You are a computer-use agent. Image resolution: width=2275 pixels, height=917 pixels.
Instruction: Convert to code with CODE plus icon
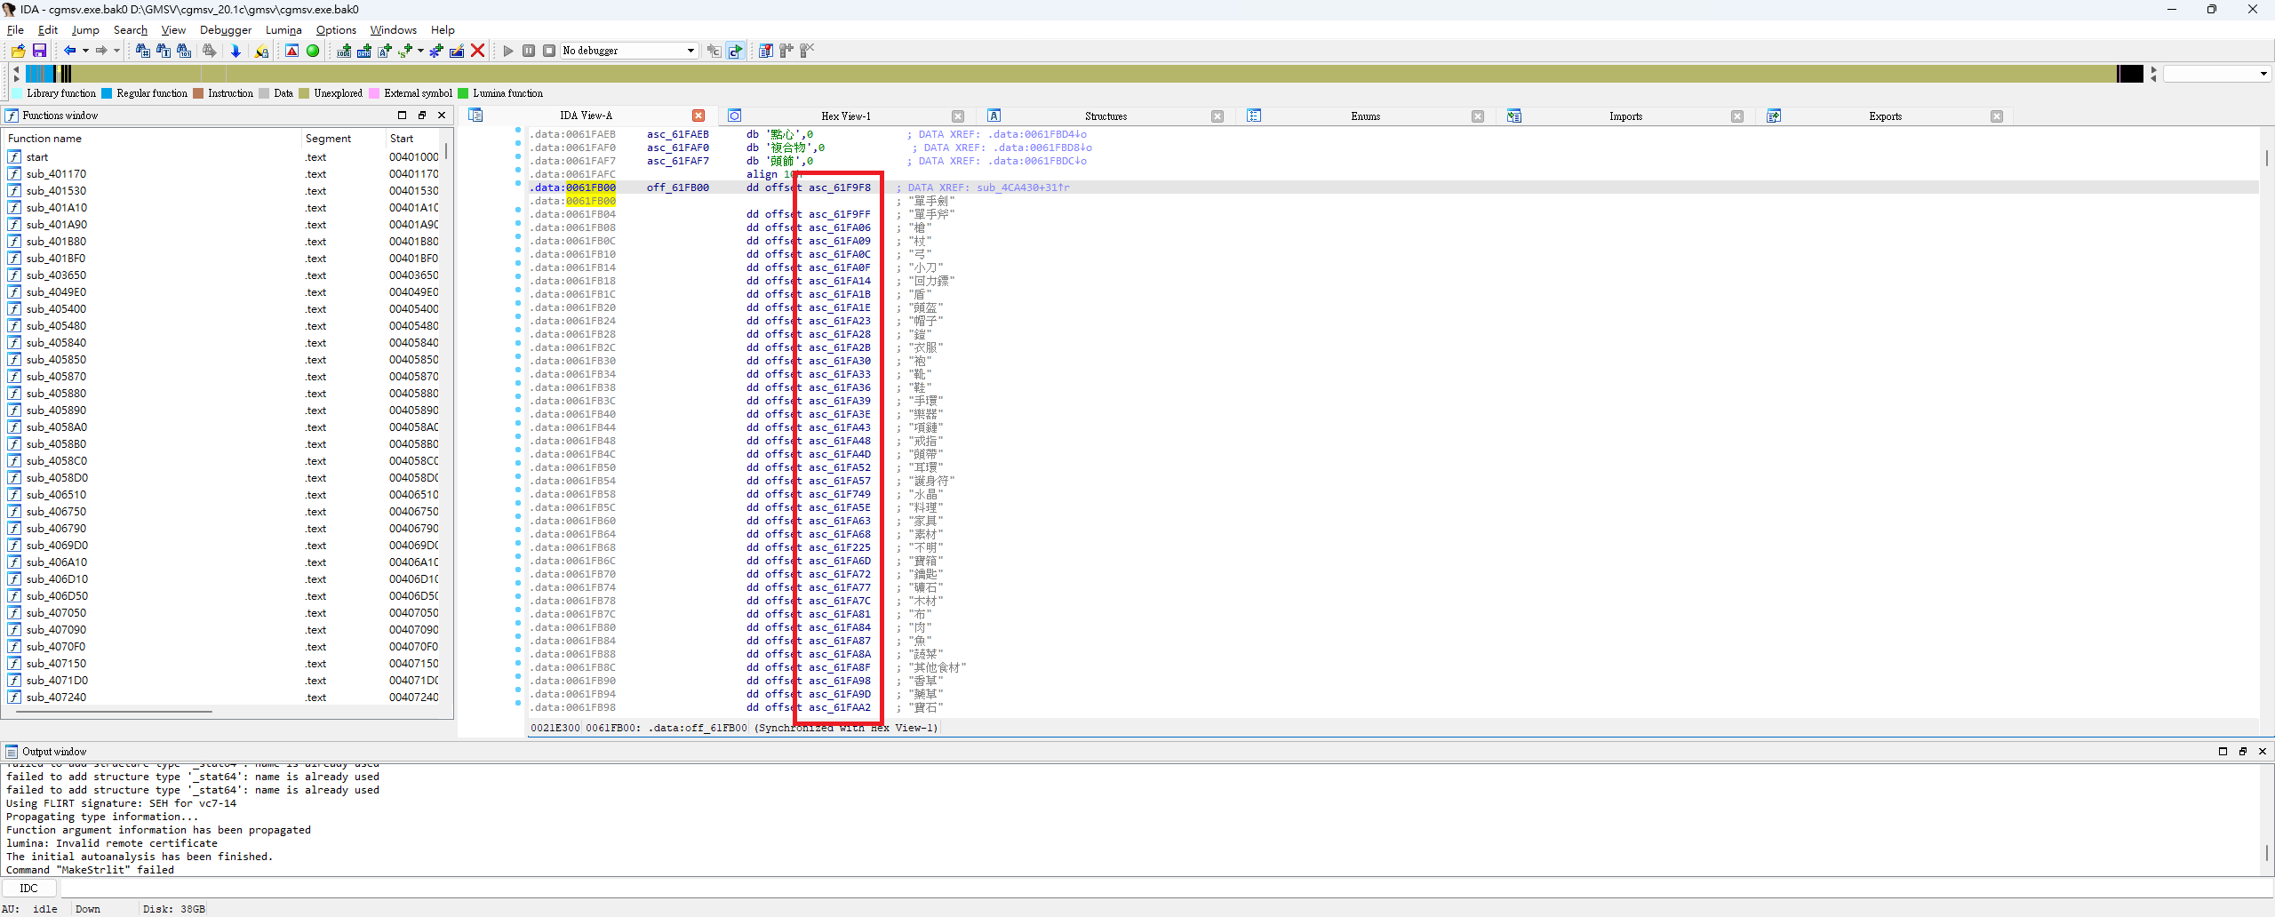(344, 51)
